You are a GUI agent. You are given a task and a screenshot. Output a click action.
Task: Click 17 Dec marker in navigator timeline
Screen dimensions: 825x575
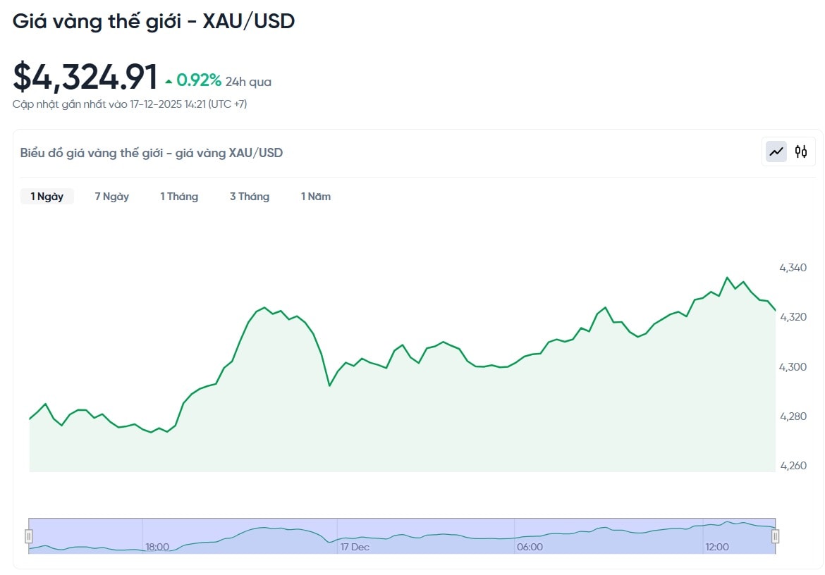(x=355, y=547)
